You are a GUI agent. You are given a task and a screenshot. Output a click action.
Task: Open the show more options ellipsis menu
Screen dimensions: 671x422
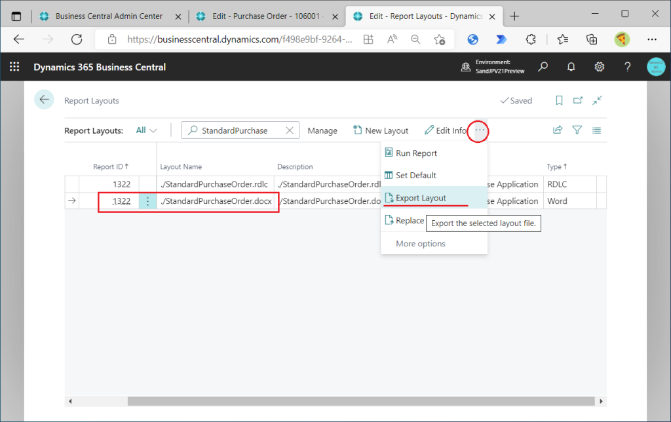click(x=480, y=130)
